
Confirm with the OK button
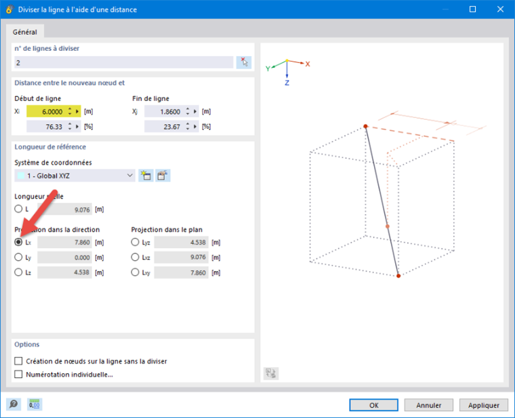pyautogui.click(x=374, y=405)
